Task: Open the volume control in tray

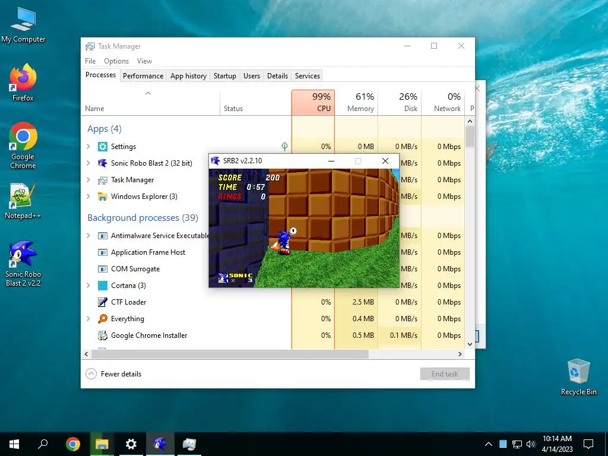Action: tap(531, 444)
